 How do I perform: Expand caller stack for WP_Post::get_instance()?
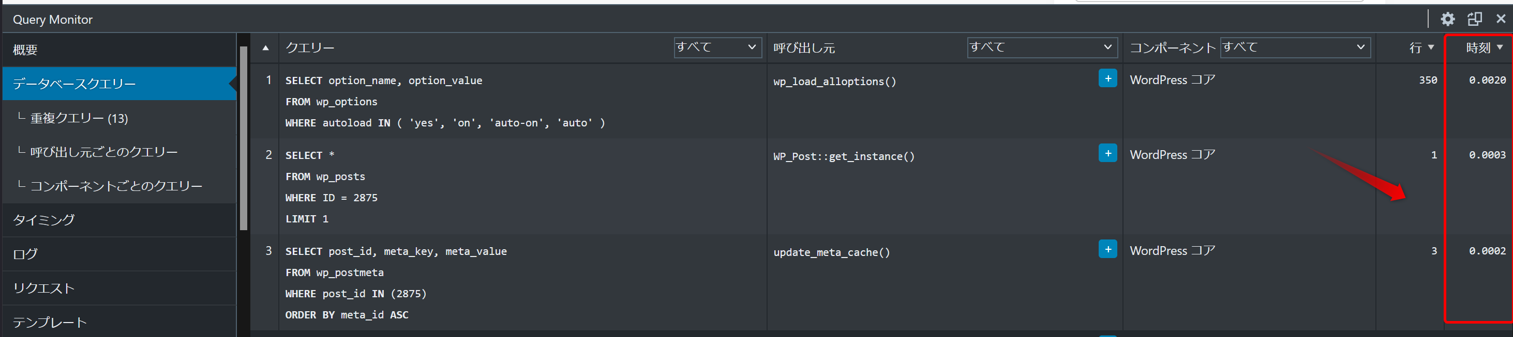1108,154
